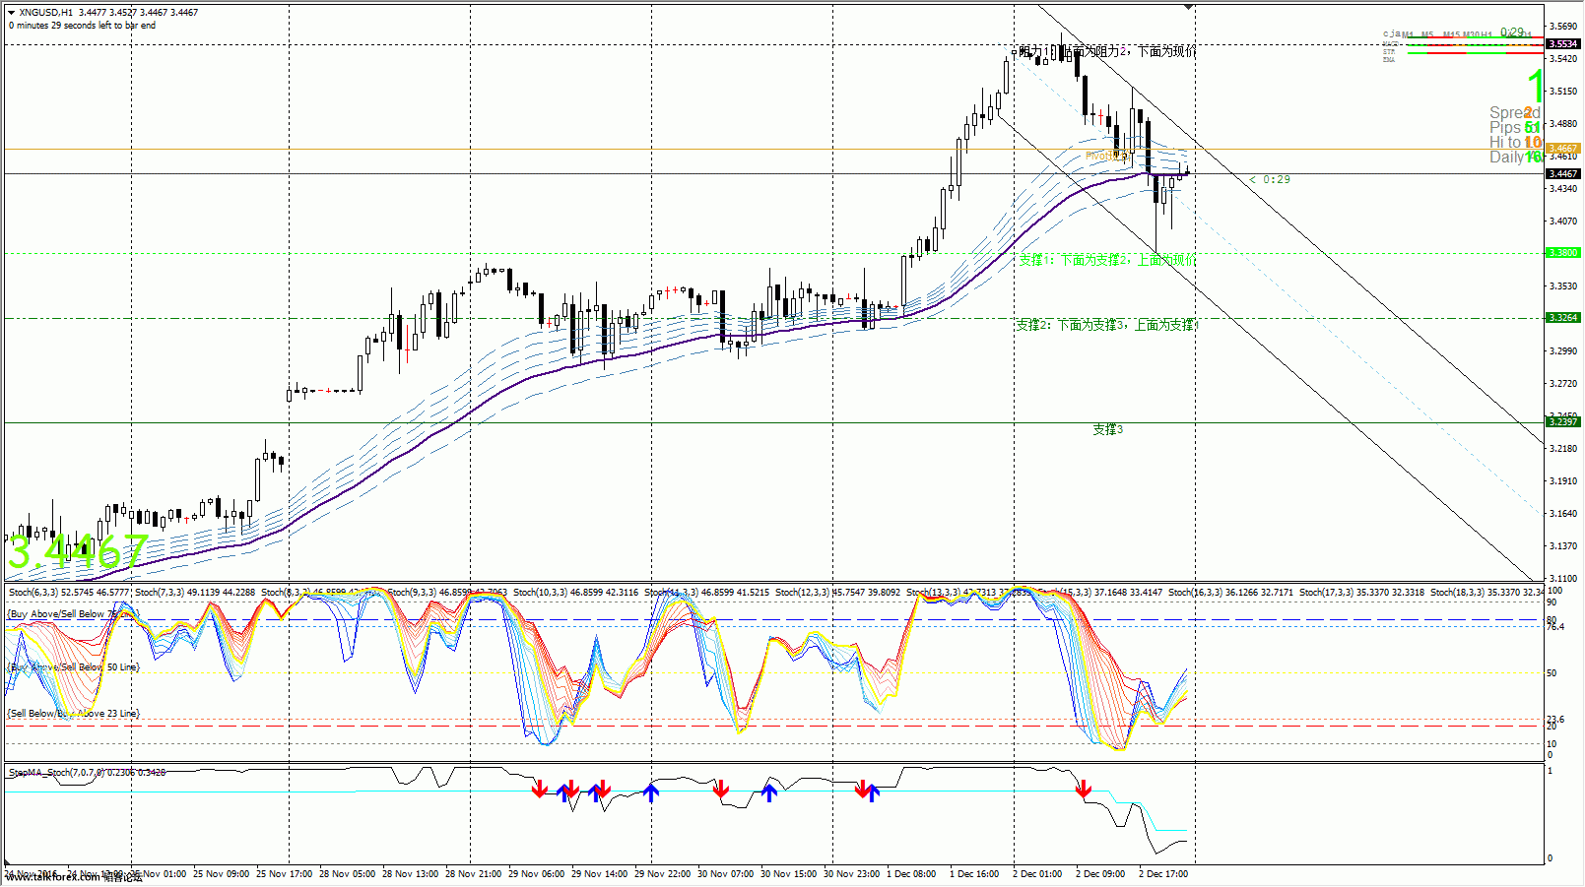Click the 1 Dec 08:00 time axis label

pos(911,874)
